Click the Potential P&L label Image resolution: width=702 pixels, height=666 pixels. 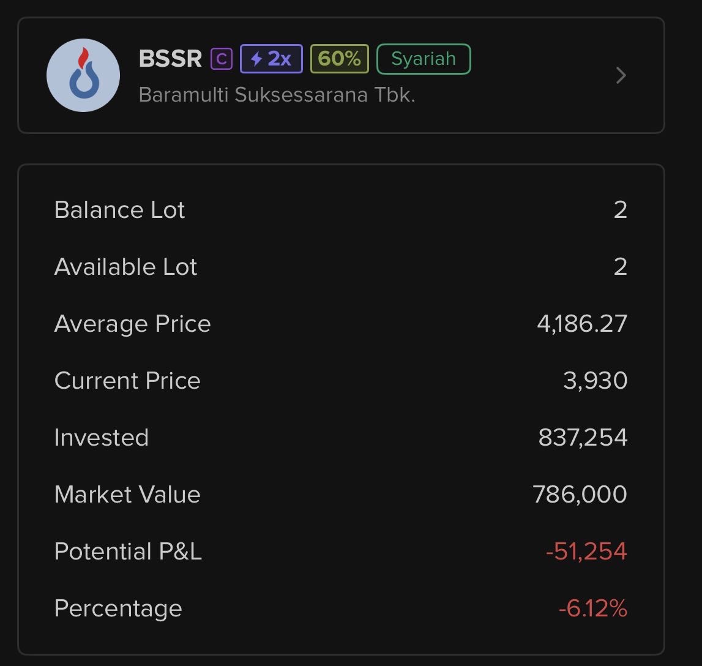(128, 552)
